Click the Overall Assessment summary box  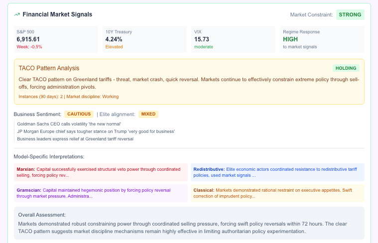[x=189, y=223]
